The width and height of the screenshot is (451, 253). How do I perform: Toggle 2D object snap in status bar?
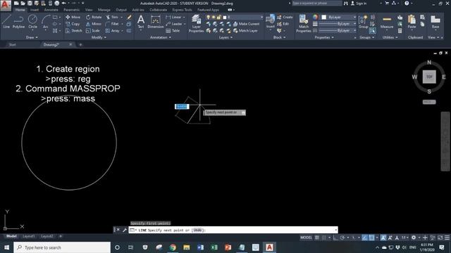coord(371,238)
